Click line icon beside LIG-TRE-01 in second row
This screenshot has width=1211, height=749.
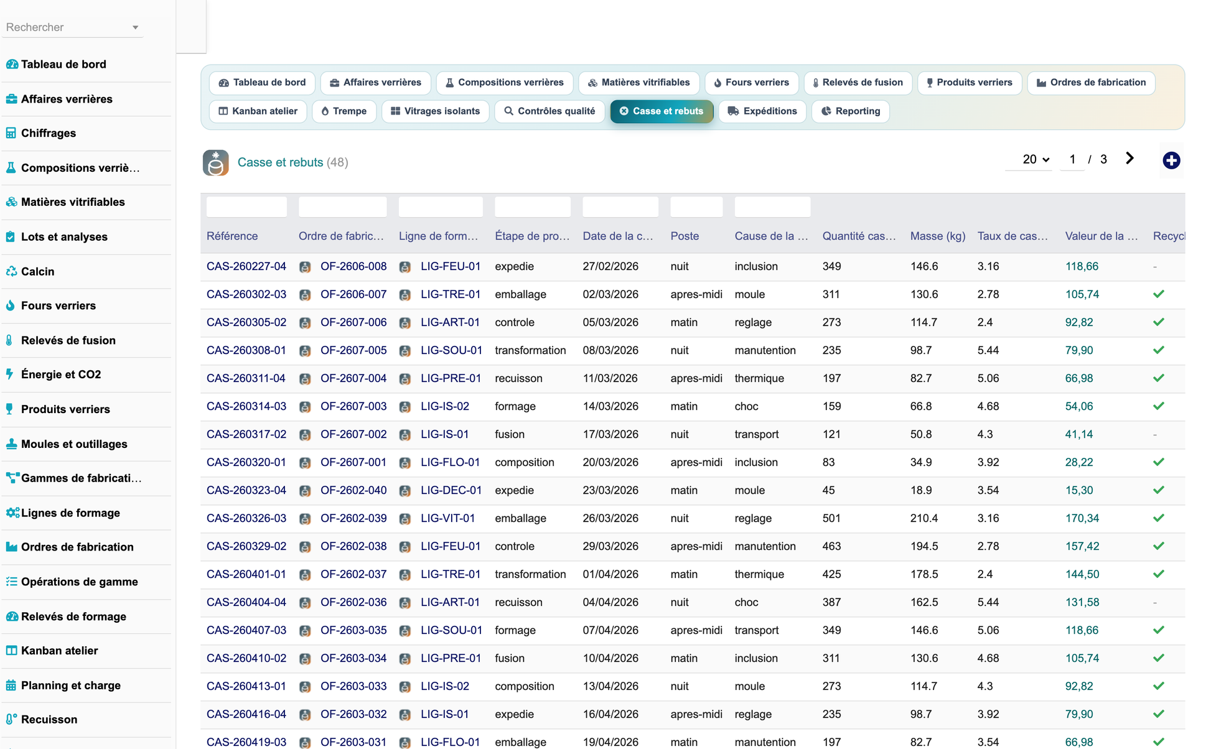tap(405, 295)
